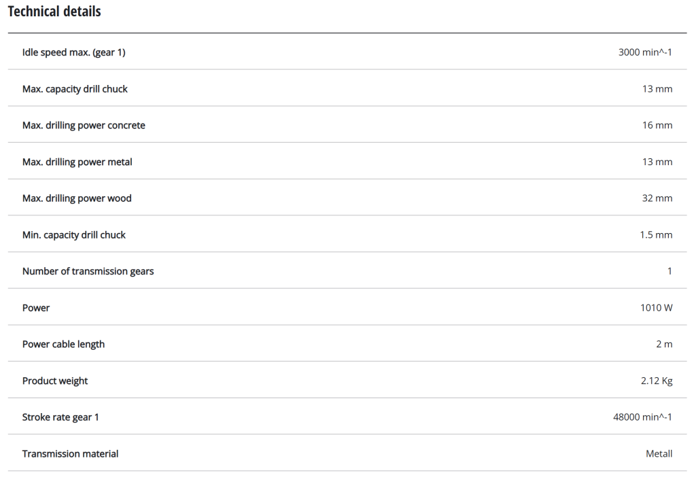Select the 2.12 Kg weight value
Screen dimensions: 696x477
[x=656, y=381]
